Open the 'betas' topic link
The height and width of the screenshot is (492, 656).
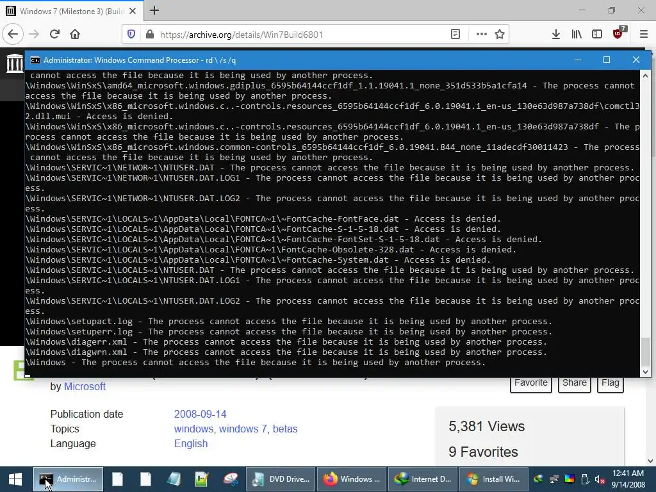(285, 429)
